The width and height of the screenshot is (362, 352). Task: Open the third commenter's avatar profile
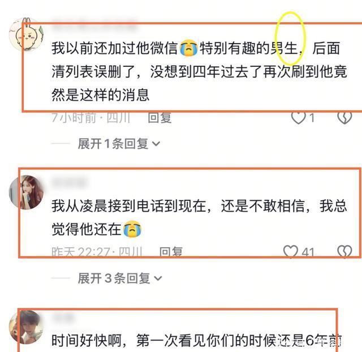point(26,327)
